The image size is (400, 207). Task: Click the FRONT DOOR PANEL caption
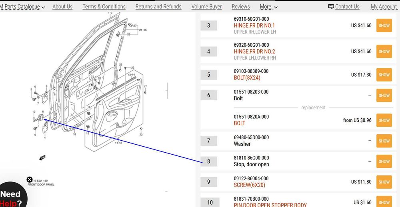41,185
